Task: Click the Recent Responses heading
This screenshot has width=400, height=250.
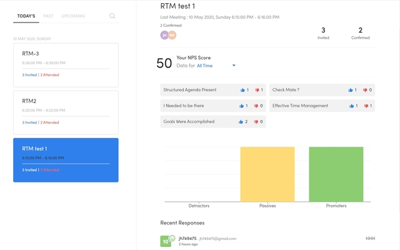Action: pyautogui.click(x=182, y=222)
